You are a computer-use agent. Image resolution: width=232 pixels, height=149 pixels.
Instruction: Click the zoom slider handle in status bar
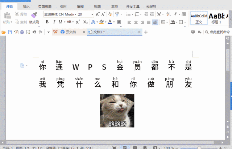(x=199, y=148)
